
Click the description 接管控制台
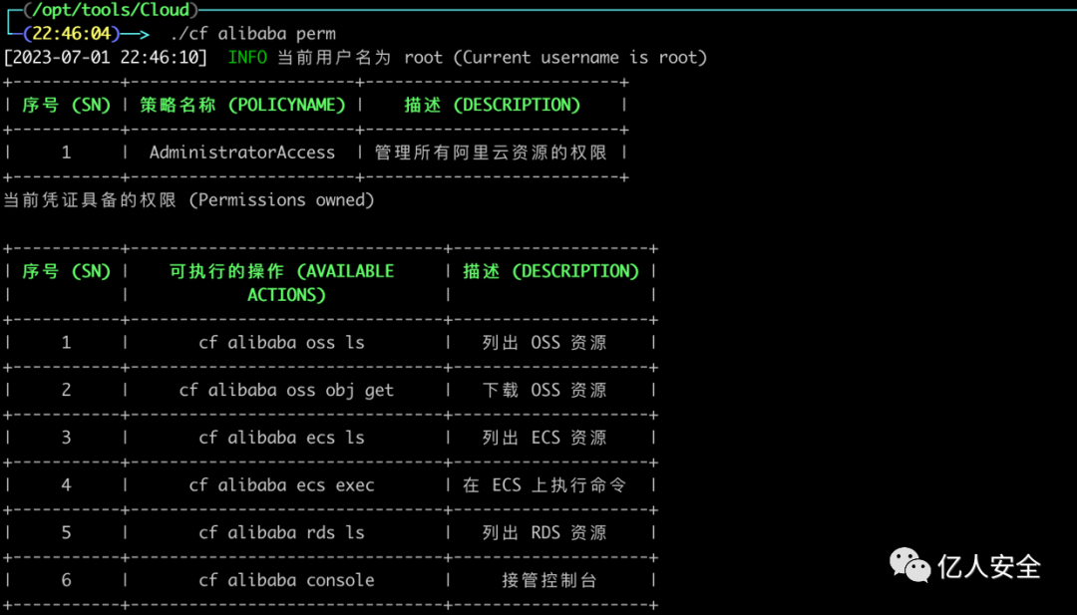(x=549, y=580)
